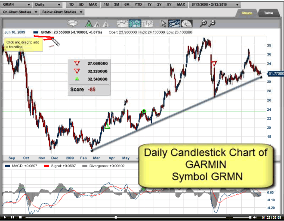Zoom in on the chart

[204, 23]
